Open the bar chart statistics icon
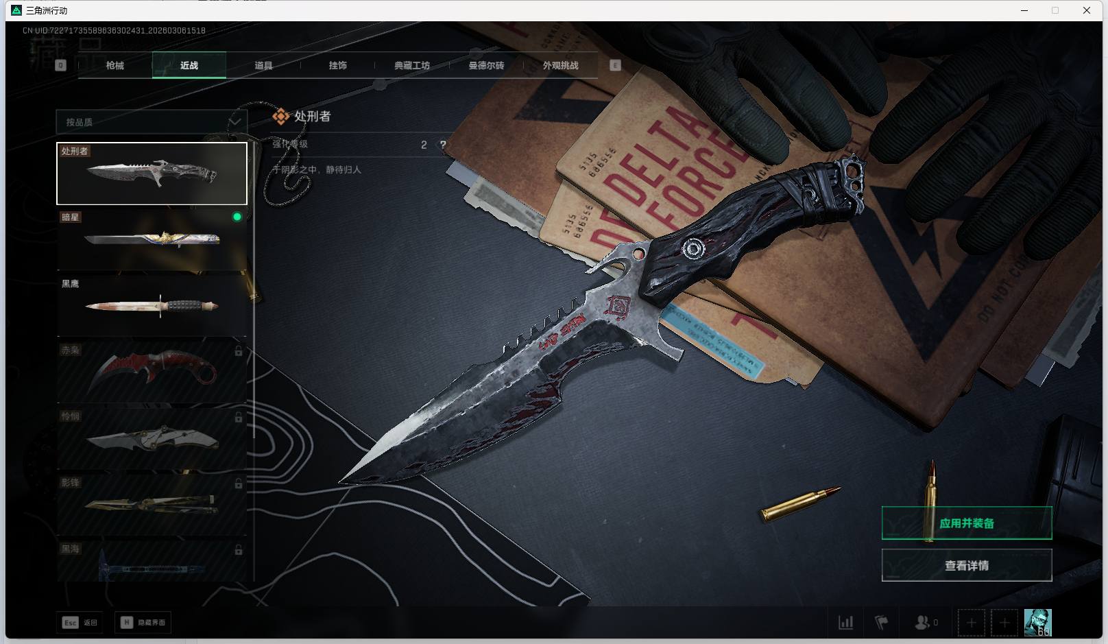The height and width of the screenshot is (644, 1108). point(846,623)
